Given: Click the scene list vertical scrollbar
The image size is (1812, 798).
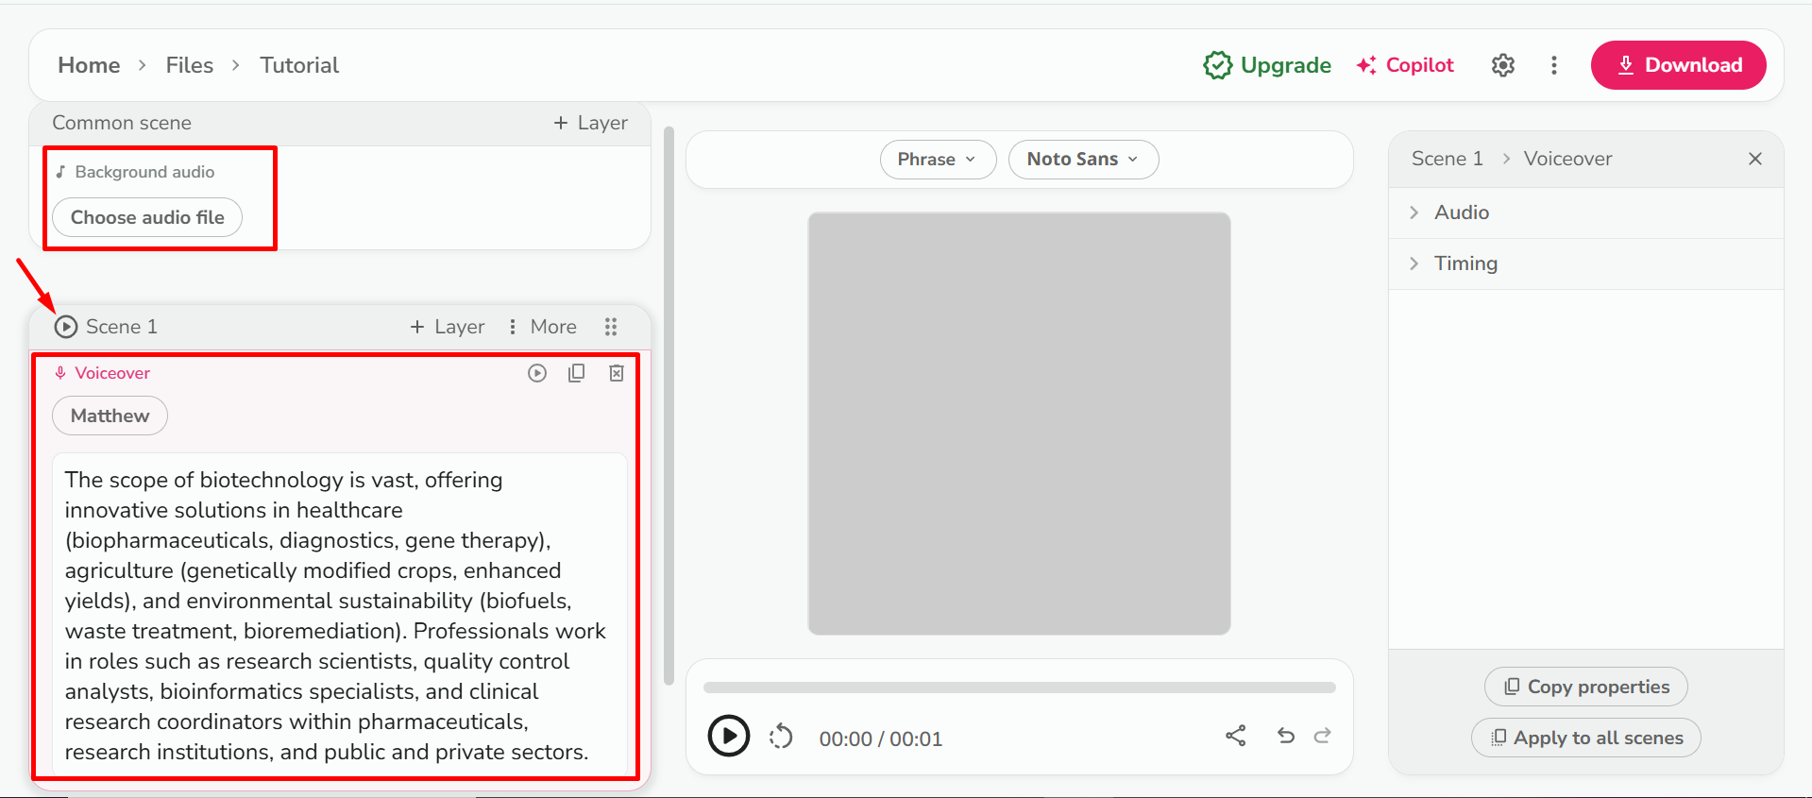Looking at the screenshot, I should (669, 406).
